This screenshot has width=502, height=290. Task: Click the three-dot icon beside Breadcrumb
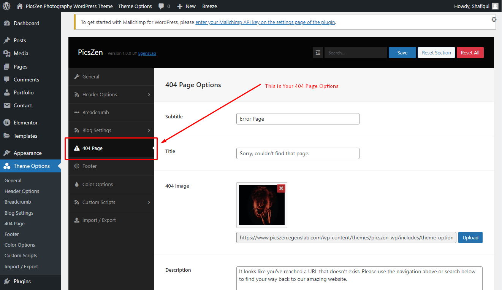click(x=77, y=112)
